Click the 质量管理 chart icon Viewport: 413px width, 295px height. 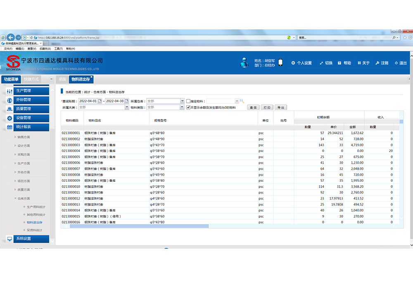pos(9,109)
